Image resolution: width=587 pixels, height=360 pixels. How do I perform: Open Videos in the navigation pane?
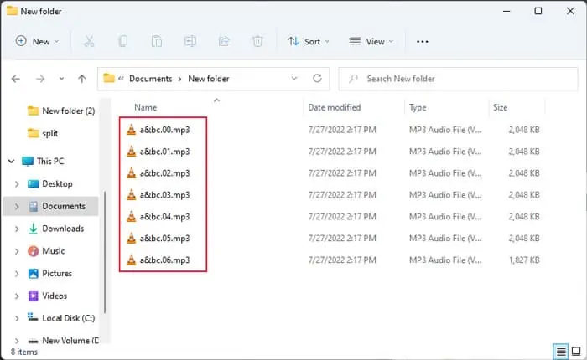47,296
